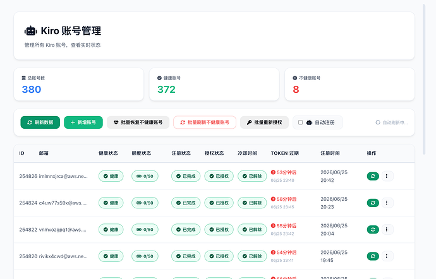Image resolution: width=436 pixels, height=279 pixels.
Task: Refresh account 254824 with green icon
Action: pos(373,203)
